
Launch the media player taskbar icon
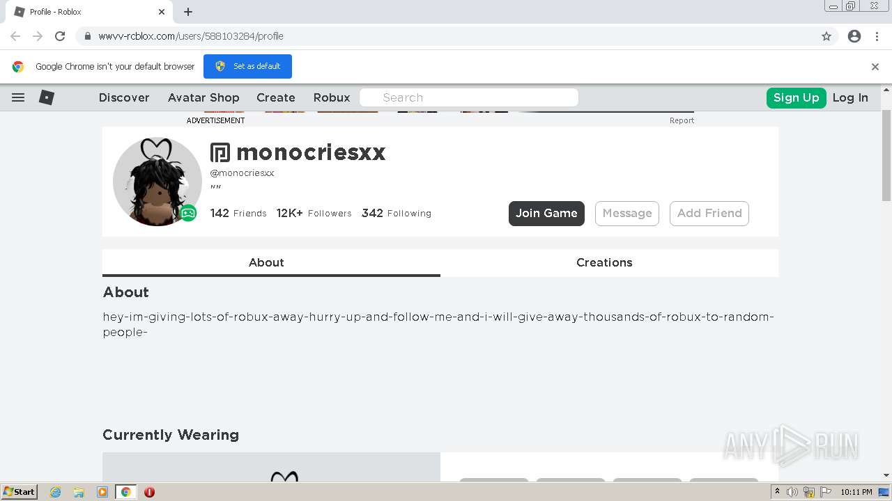102,492
